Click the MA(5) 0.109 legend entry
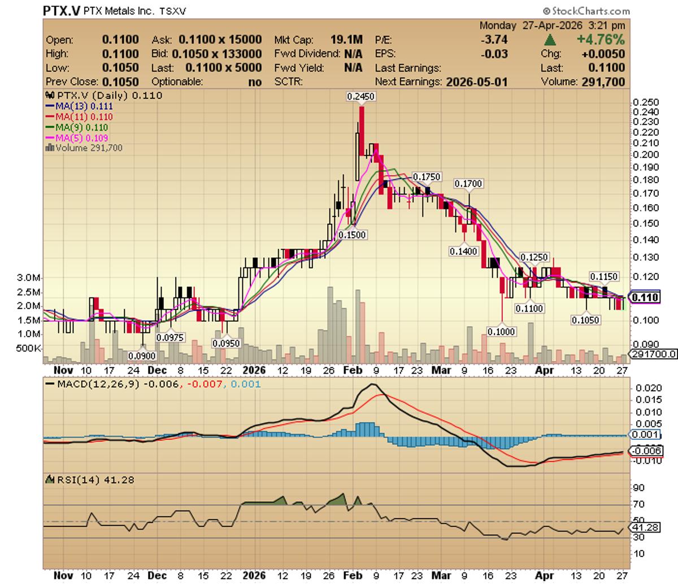This screenshot has width=678, height=584. (x=76, y=137)
